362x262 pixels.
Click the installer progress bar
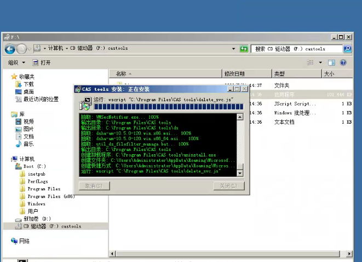pos(169,107)
